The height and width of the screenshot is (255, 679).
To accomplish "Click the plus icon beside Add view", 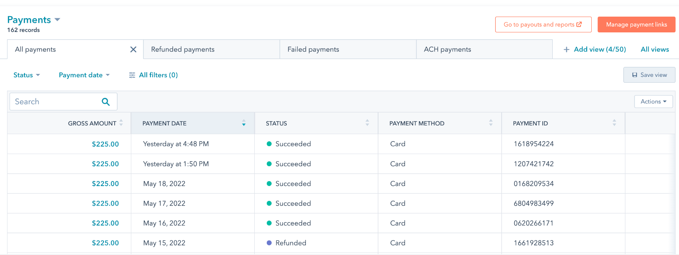I will point(566,49).
